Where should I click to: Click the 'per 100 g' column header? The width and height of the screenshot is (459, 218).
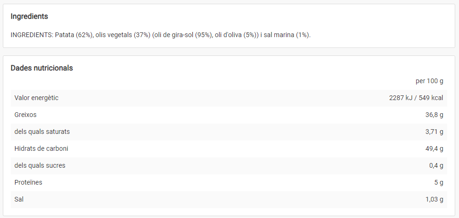coord(429,81)
